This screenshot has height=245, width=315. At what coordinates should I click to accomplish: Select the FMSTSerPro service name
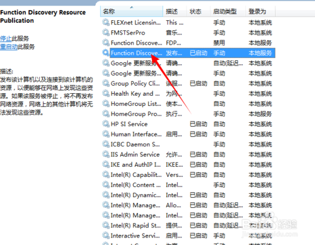(128, 33)
